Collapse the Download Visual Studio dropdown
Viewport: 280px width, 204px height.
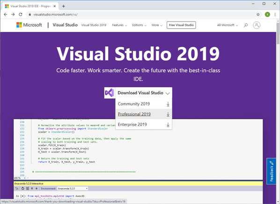(144, 93)
